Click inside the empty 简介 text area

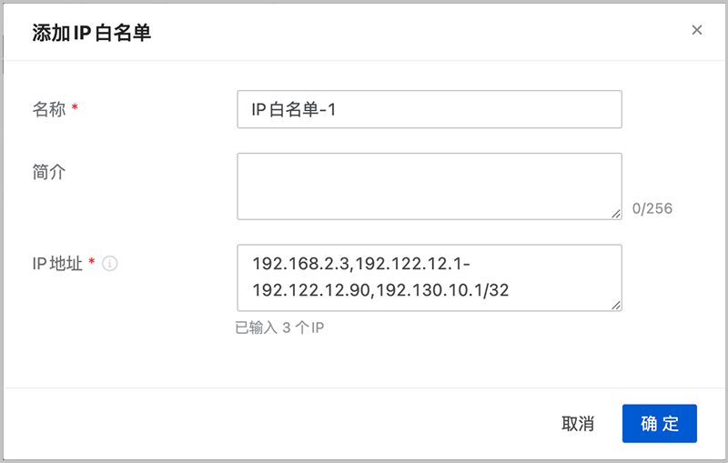tap(429, 186)
